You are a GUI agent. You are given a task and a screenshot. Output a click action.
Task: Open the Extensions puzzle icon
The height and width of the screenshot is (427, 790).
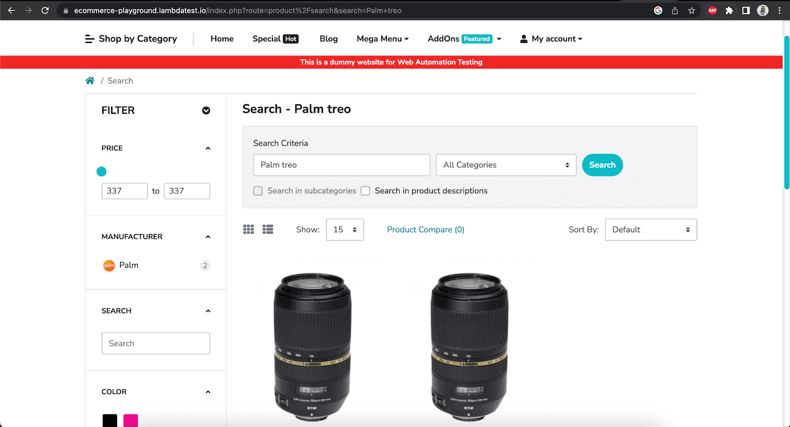[x=729, y=10]
